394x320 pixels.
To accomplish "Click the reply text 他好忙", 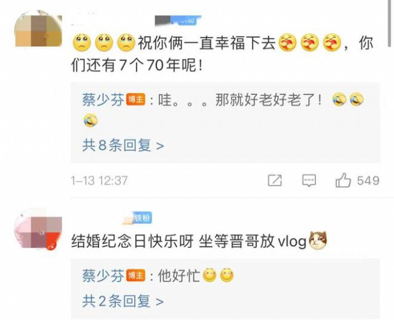I will click(x=179, y=276).
